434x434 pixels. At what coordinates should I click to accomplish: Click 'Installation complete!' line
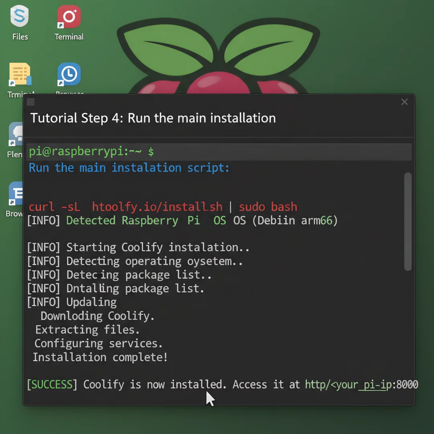coord(100,357)
